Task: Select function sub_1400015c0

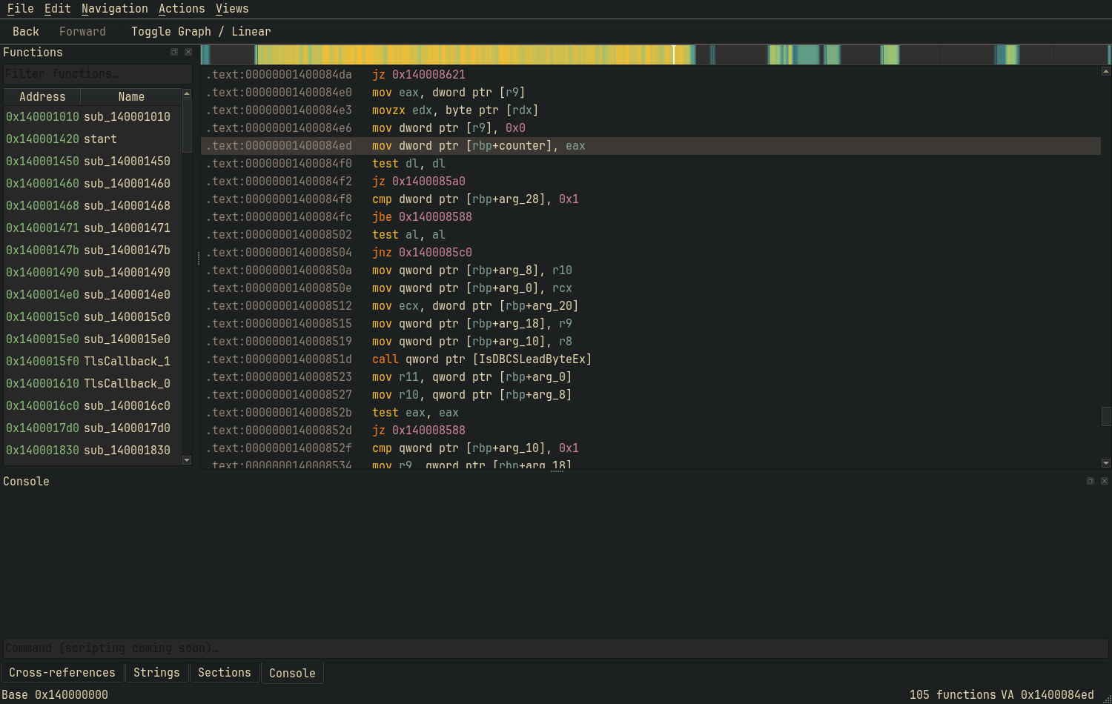Action: coord(93,317)
